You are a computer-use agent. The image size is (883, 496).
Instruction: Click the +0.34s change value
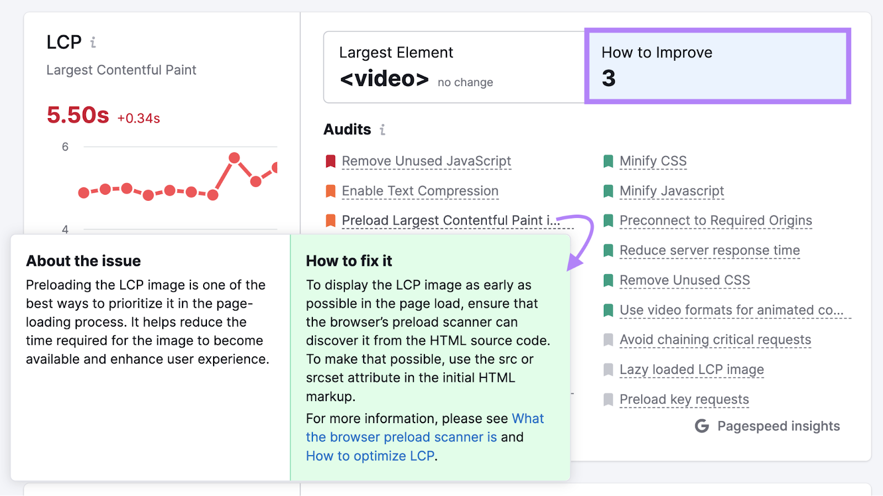pyautogui.click(x=139, y=118)
